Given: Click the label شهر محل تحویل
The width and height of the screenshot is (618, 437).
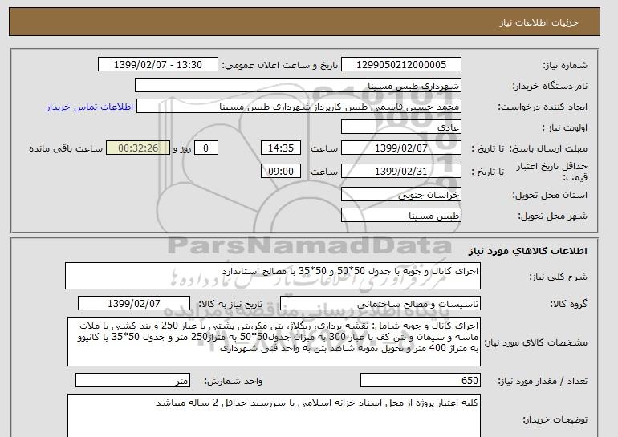Looking at the screenshot, I should coord(552,216).
